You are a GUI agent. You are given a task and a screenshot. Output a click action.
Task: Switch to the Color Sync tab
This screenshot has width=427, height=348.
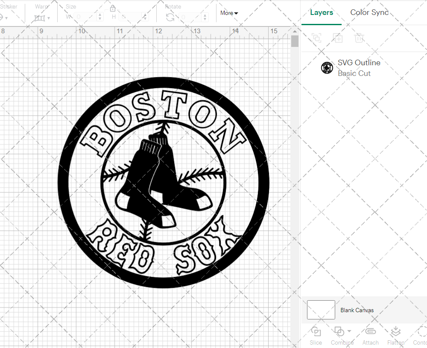click(369, 12)
